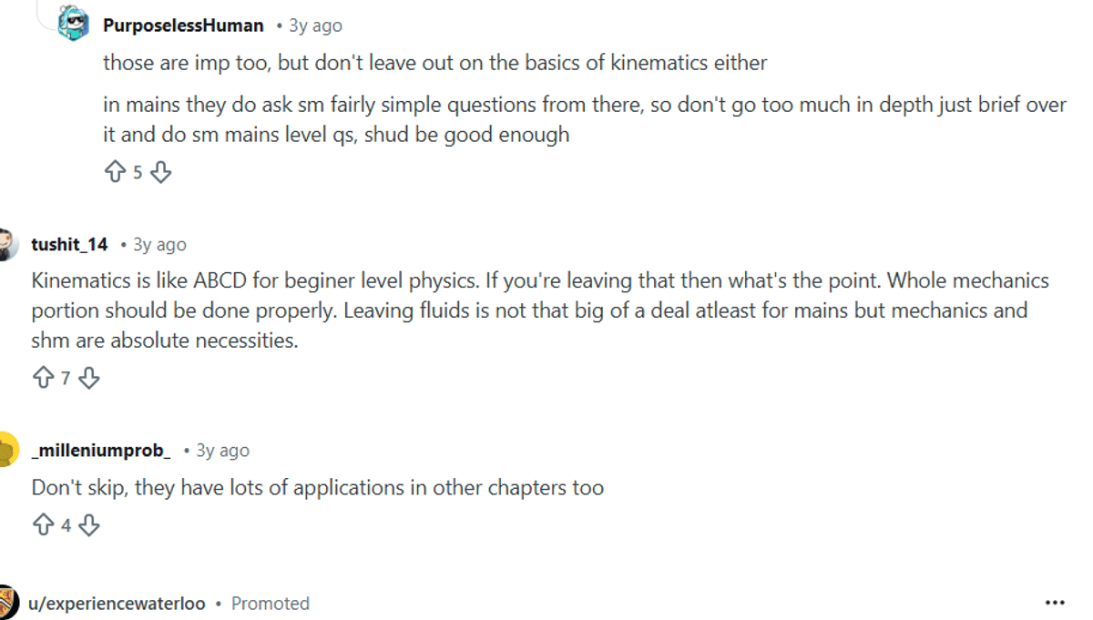The height and width of the screenshot is (620, 1093).
Task: Toggle downvote on the comment with 7 votes
Action: (88, 377)
